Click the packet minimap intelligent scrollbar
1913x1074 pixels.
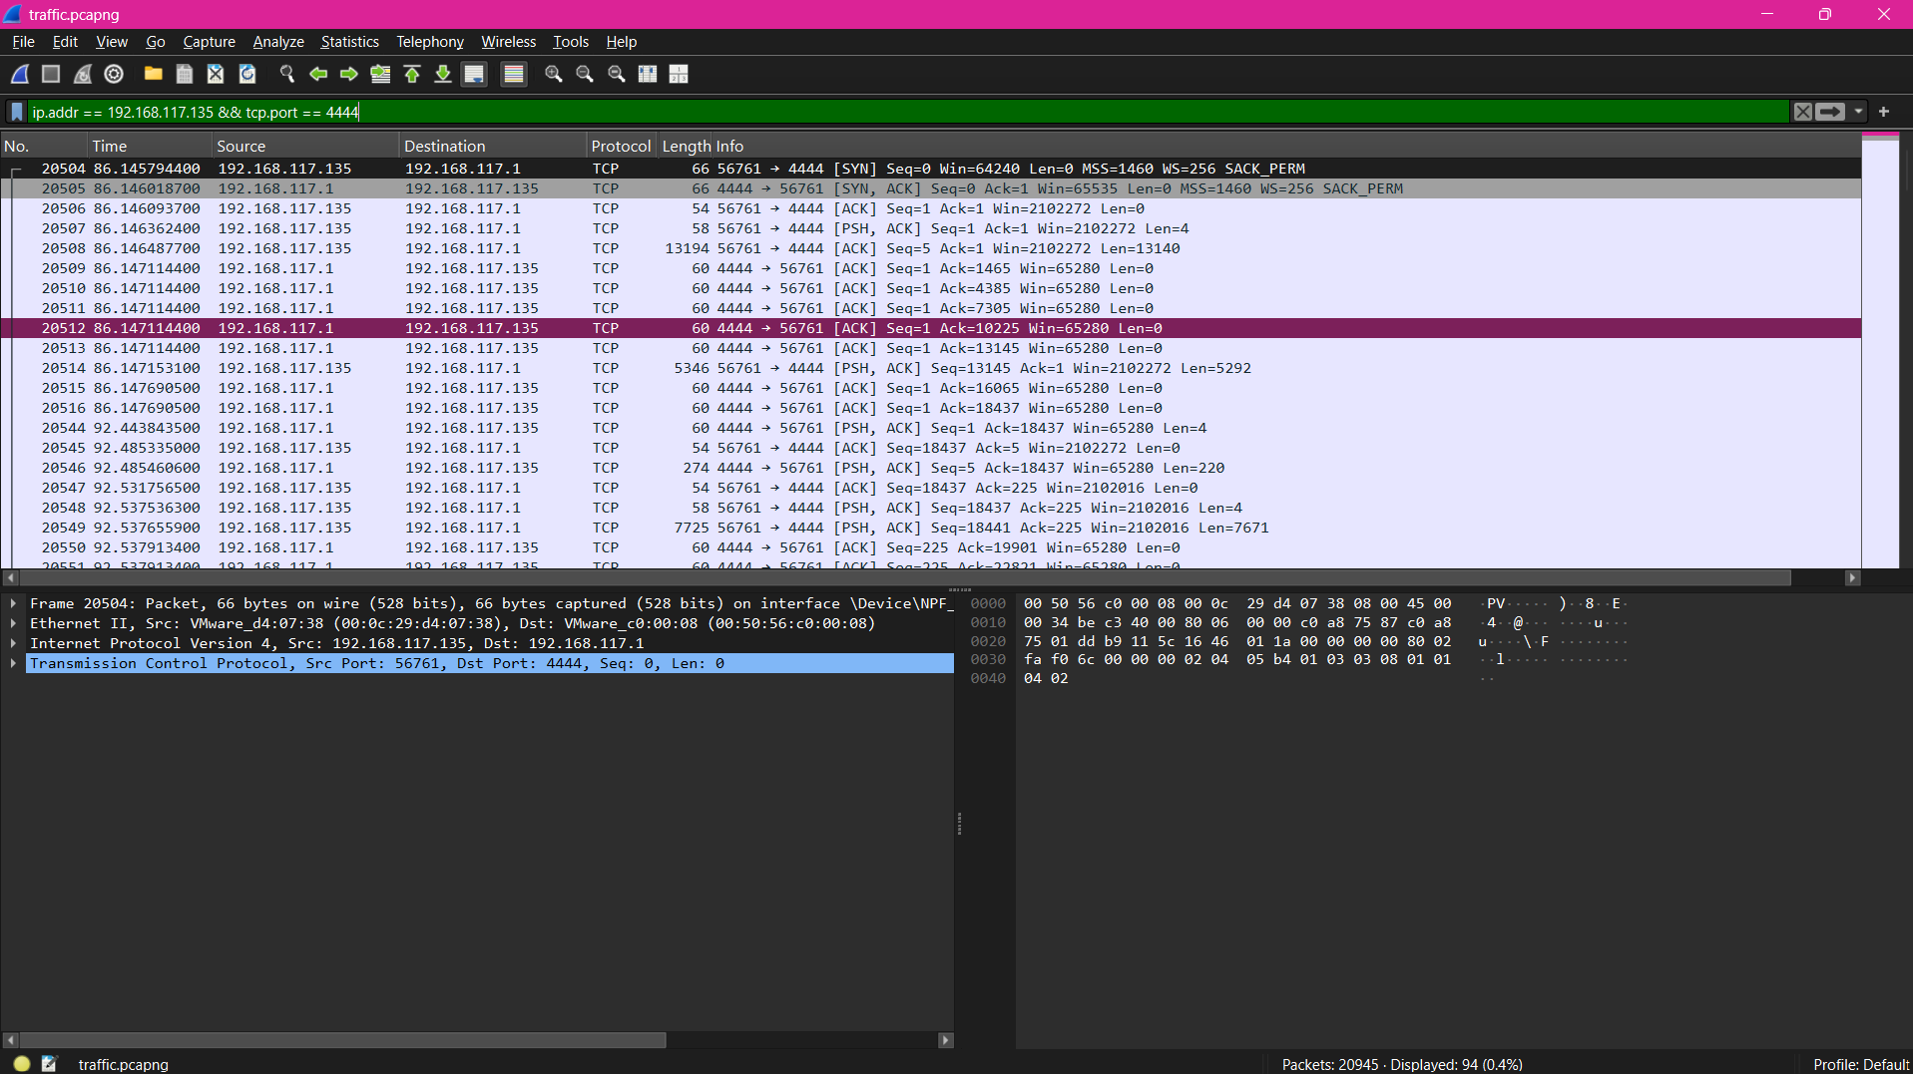(x=1880, y=350)
